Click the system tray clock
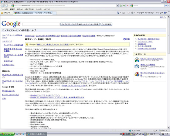The height and width of the screenshot is (136, 170). (166, 134)
